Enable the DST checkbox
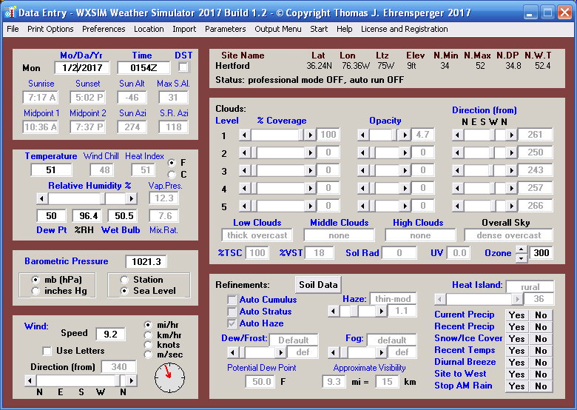The height and width of the screenshot is (410, 577). (183, 67)
